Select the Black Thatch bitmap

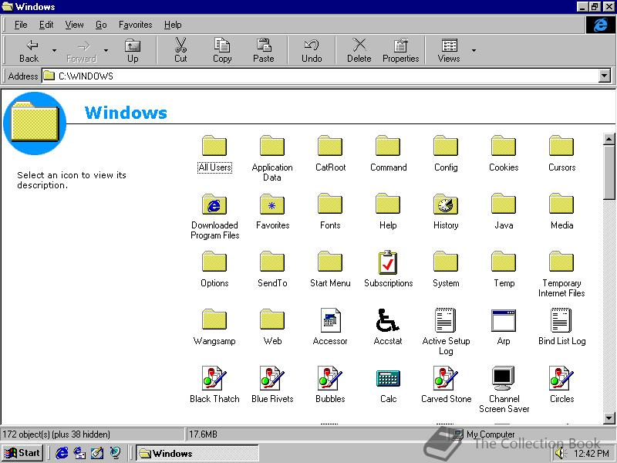pyautogui.click(x=214, y=385)
